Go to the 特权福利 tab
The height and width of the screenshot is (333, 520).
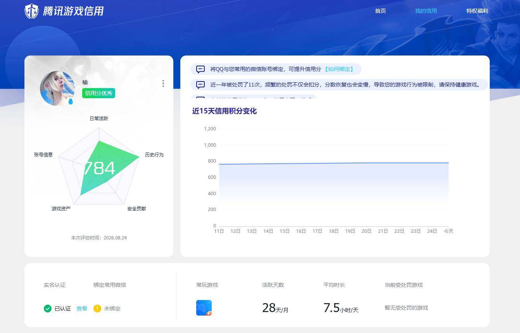click(477, 11)
